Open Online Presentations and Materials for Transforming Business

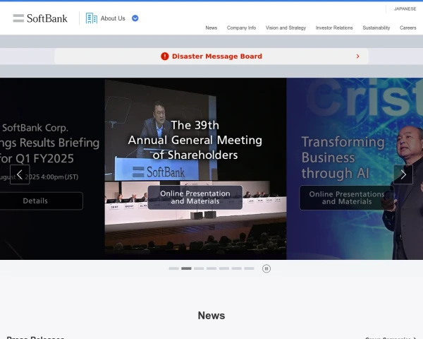(347, 198)
